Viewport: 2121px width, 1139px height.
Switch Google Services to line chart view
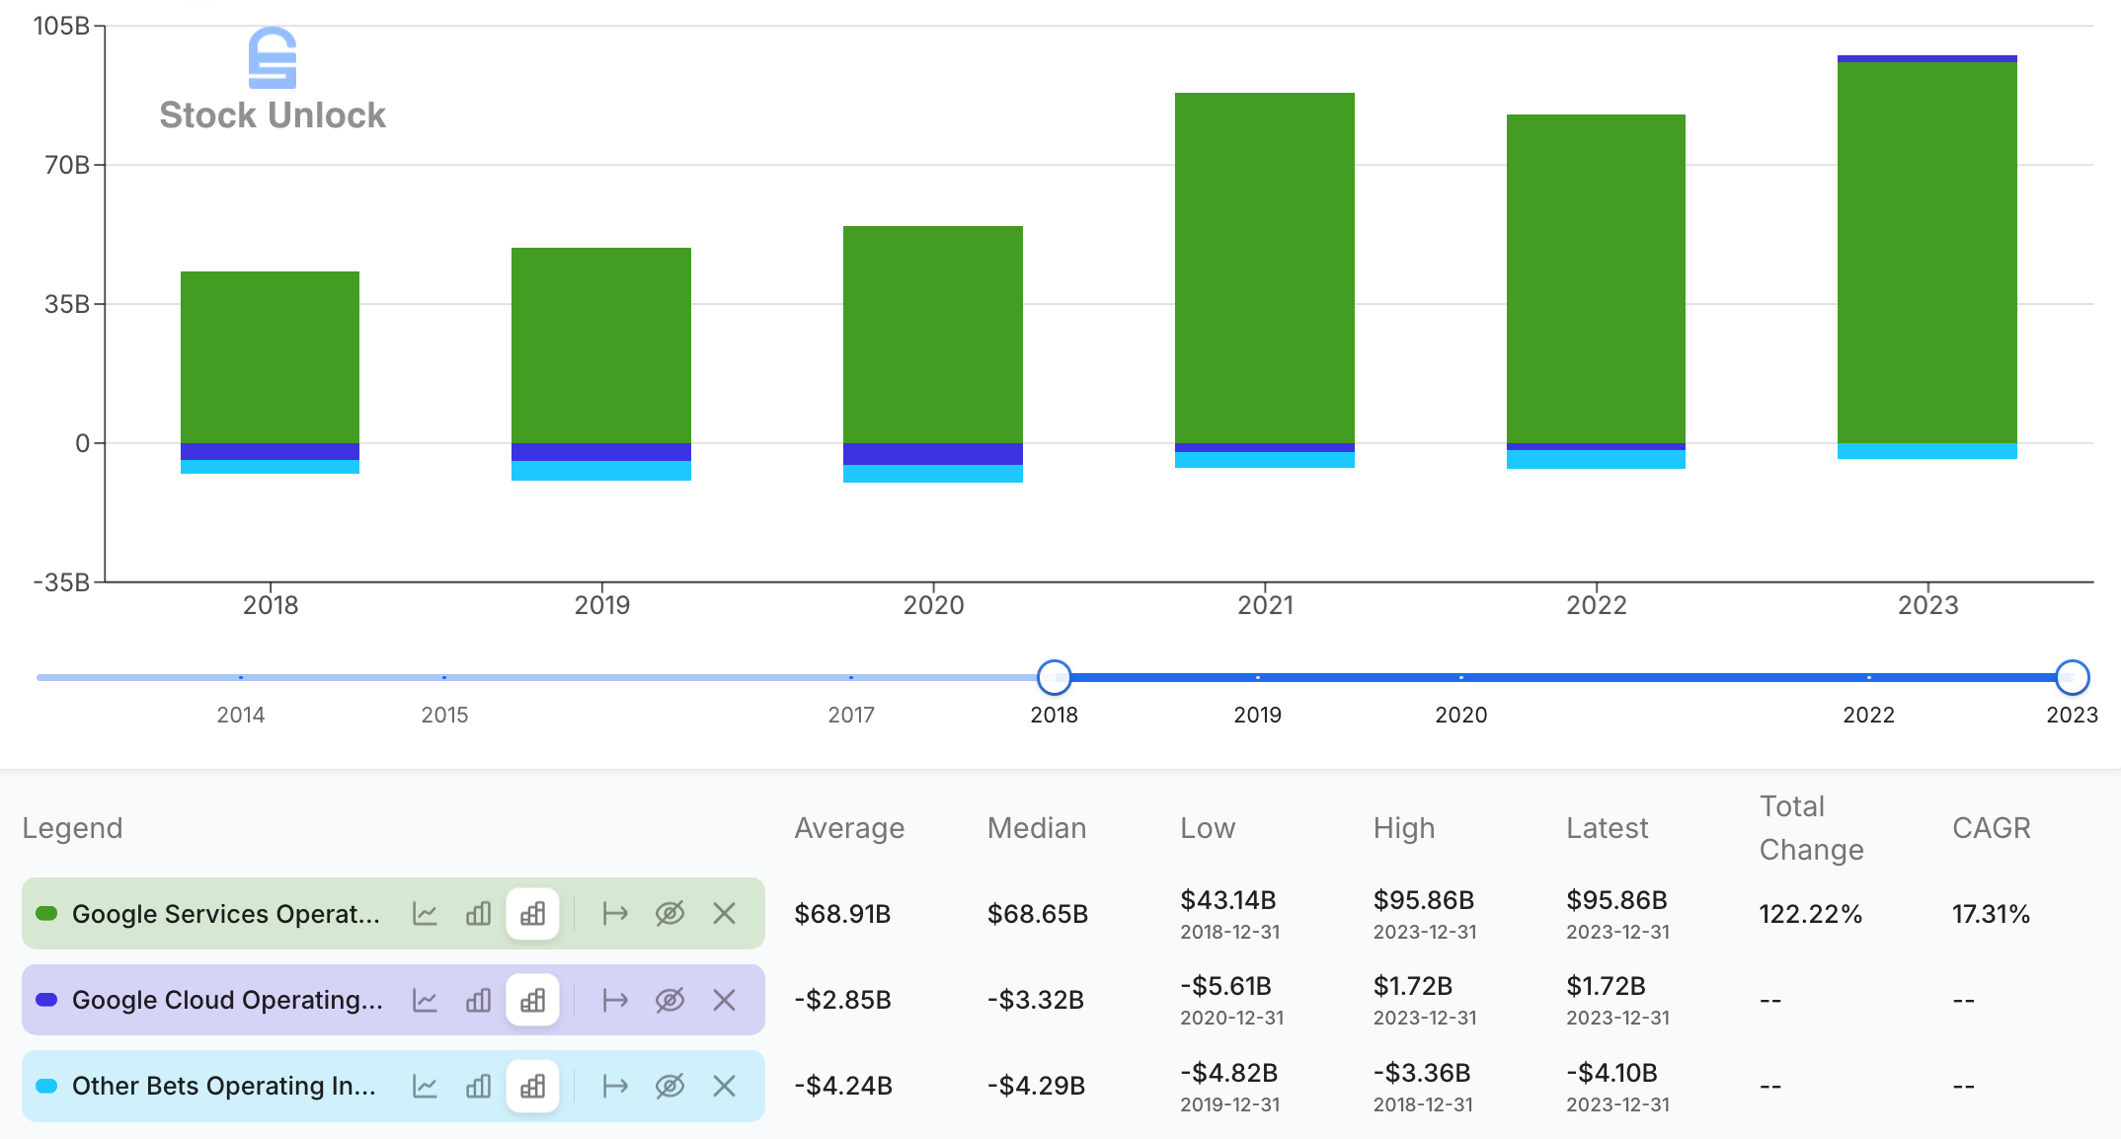(426, 913)
